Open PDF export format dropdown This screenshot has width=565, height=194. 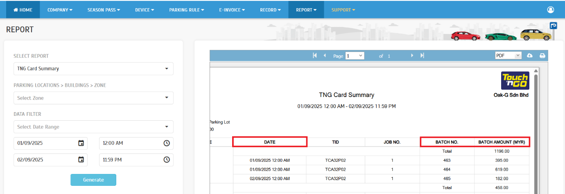(x=508, y=56)
